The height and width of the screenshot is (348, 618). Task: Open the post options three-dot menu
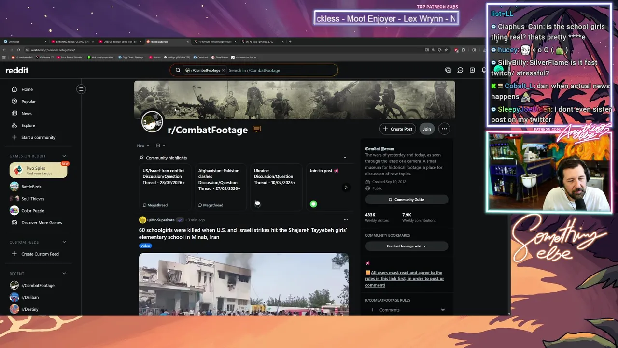click(x=345, y=220)
